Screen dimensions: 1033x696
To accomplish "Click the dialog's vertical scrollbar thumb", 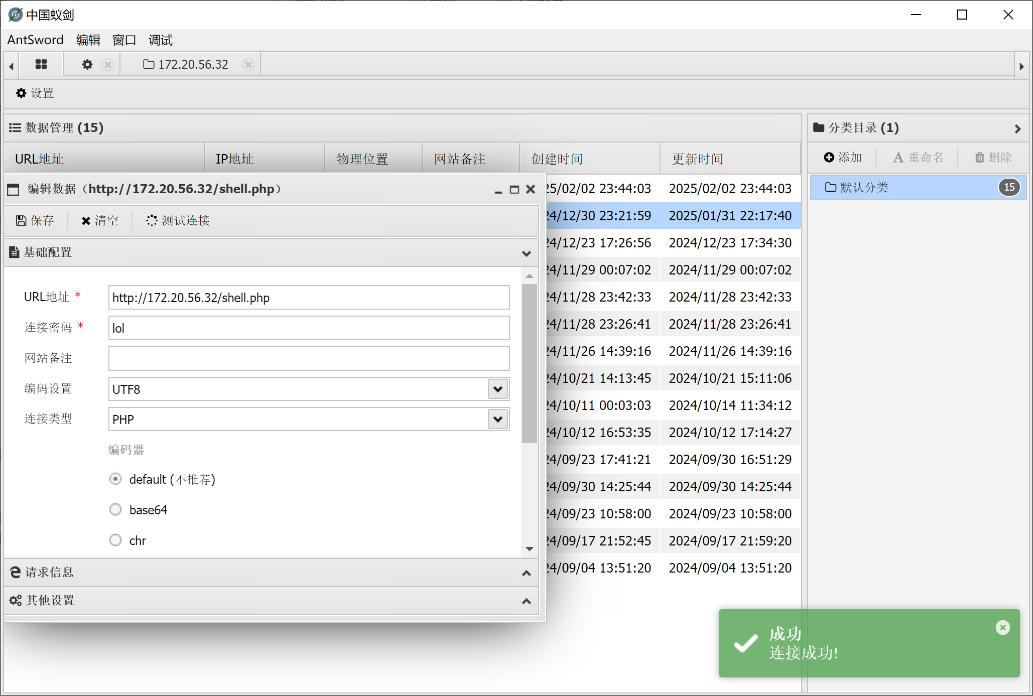I will coord(529,363).
